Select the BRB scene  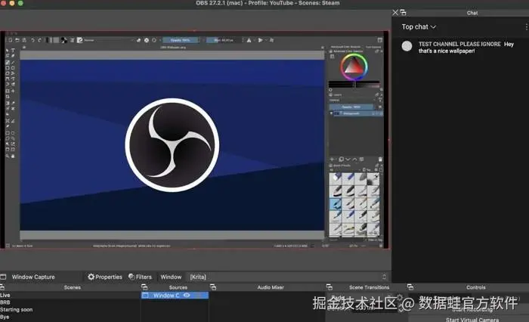[70, 302]
